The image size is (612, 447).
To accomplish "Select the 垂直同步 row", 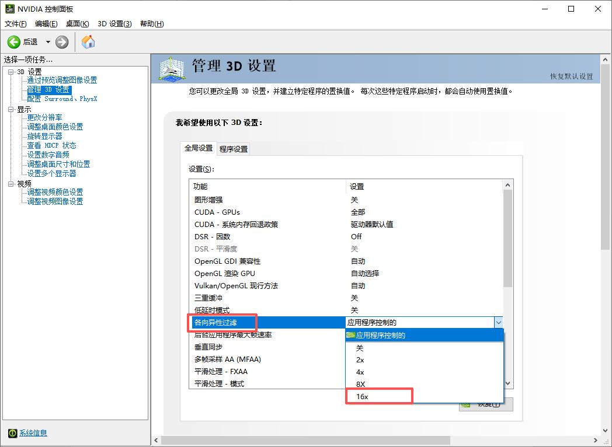I will 267,347.
